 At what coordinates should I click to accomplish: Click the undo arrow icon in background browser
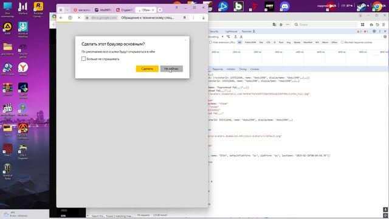(x=377, y=24)
